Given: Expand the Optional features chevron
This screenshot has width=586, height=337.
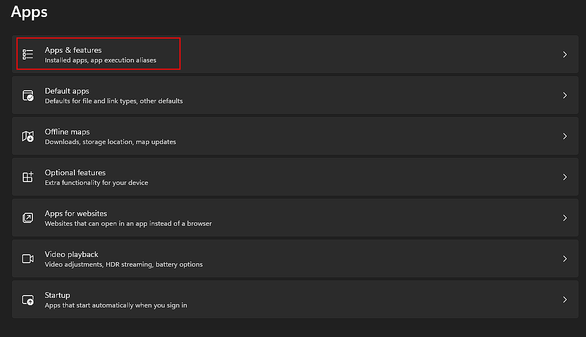Looking at the screenshot, I should tap(564, 176).
